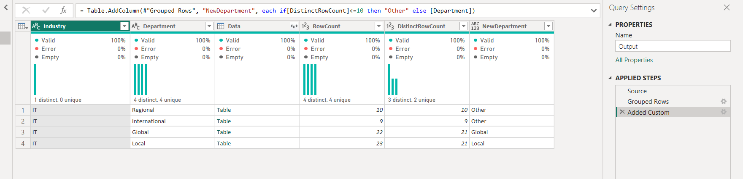The width and height of the screenshot is (743, 179).
Task: Click the DistinctRowCount cell showing 9
Action: click(427, 121)
